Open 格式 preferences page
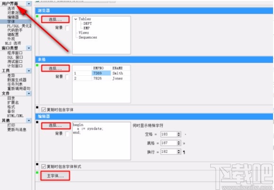Viewport: 274px width, 190px height. pos(11,107)
